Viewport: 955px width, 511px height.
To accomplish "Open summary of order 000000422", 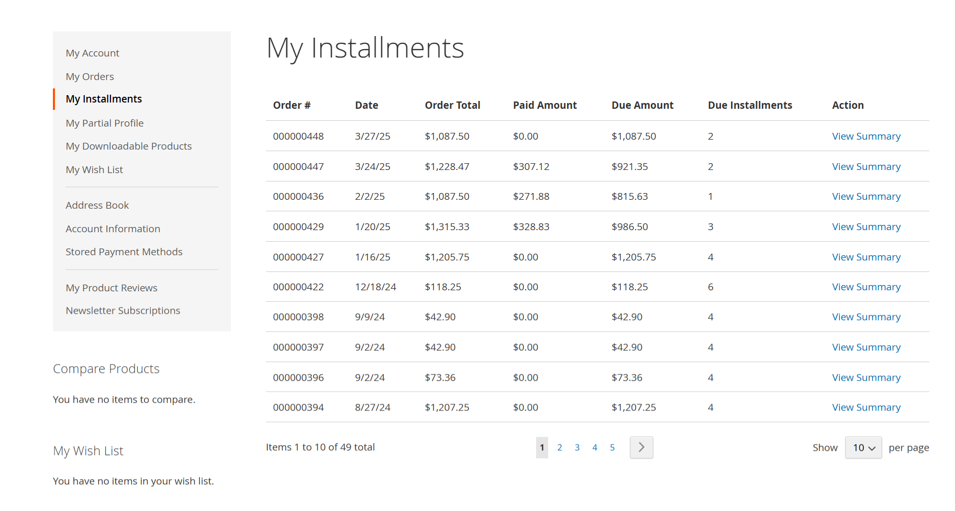I will [866, 287].
